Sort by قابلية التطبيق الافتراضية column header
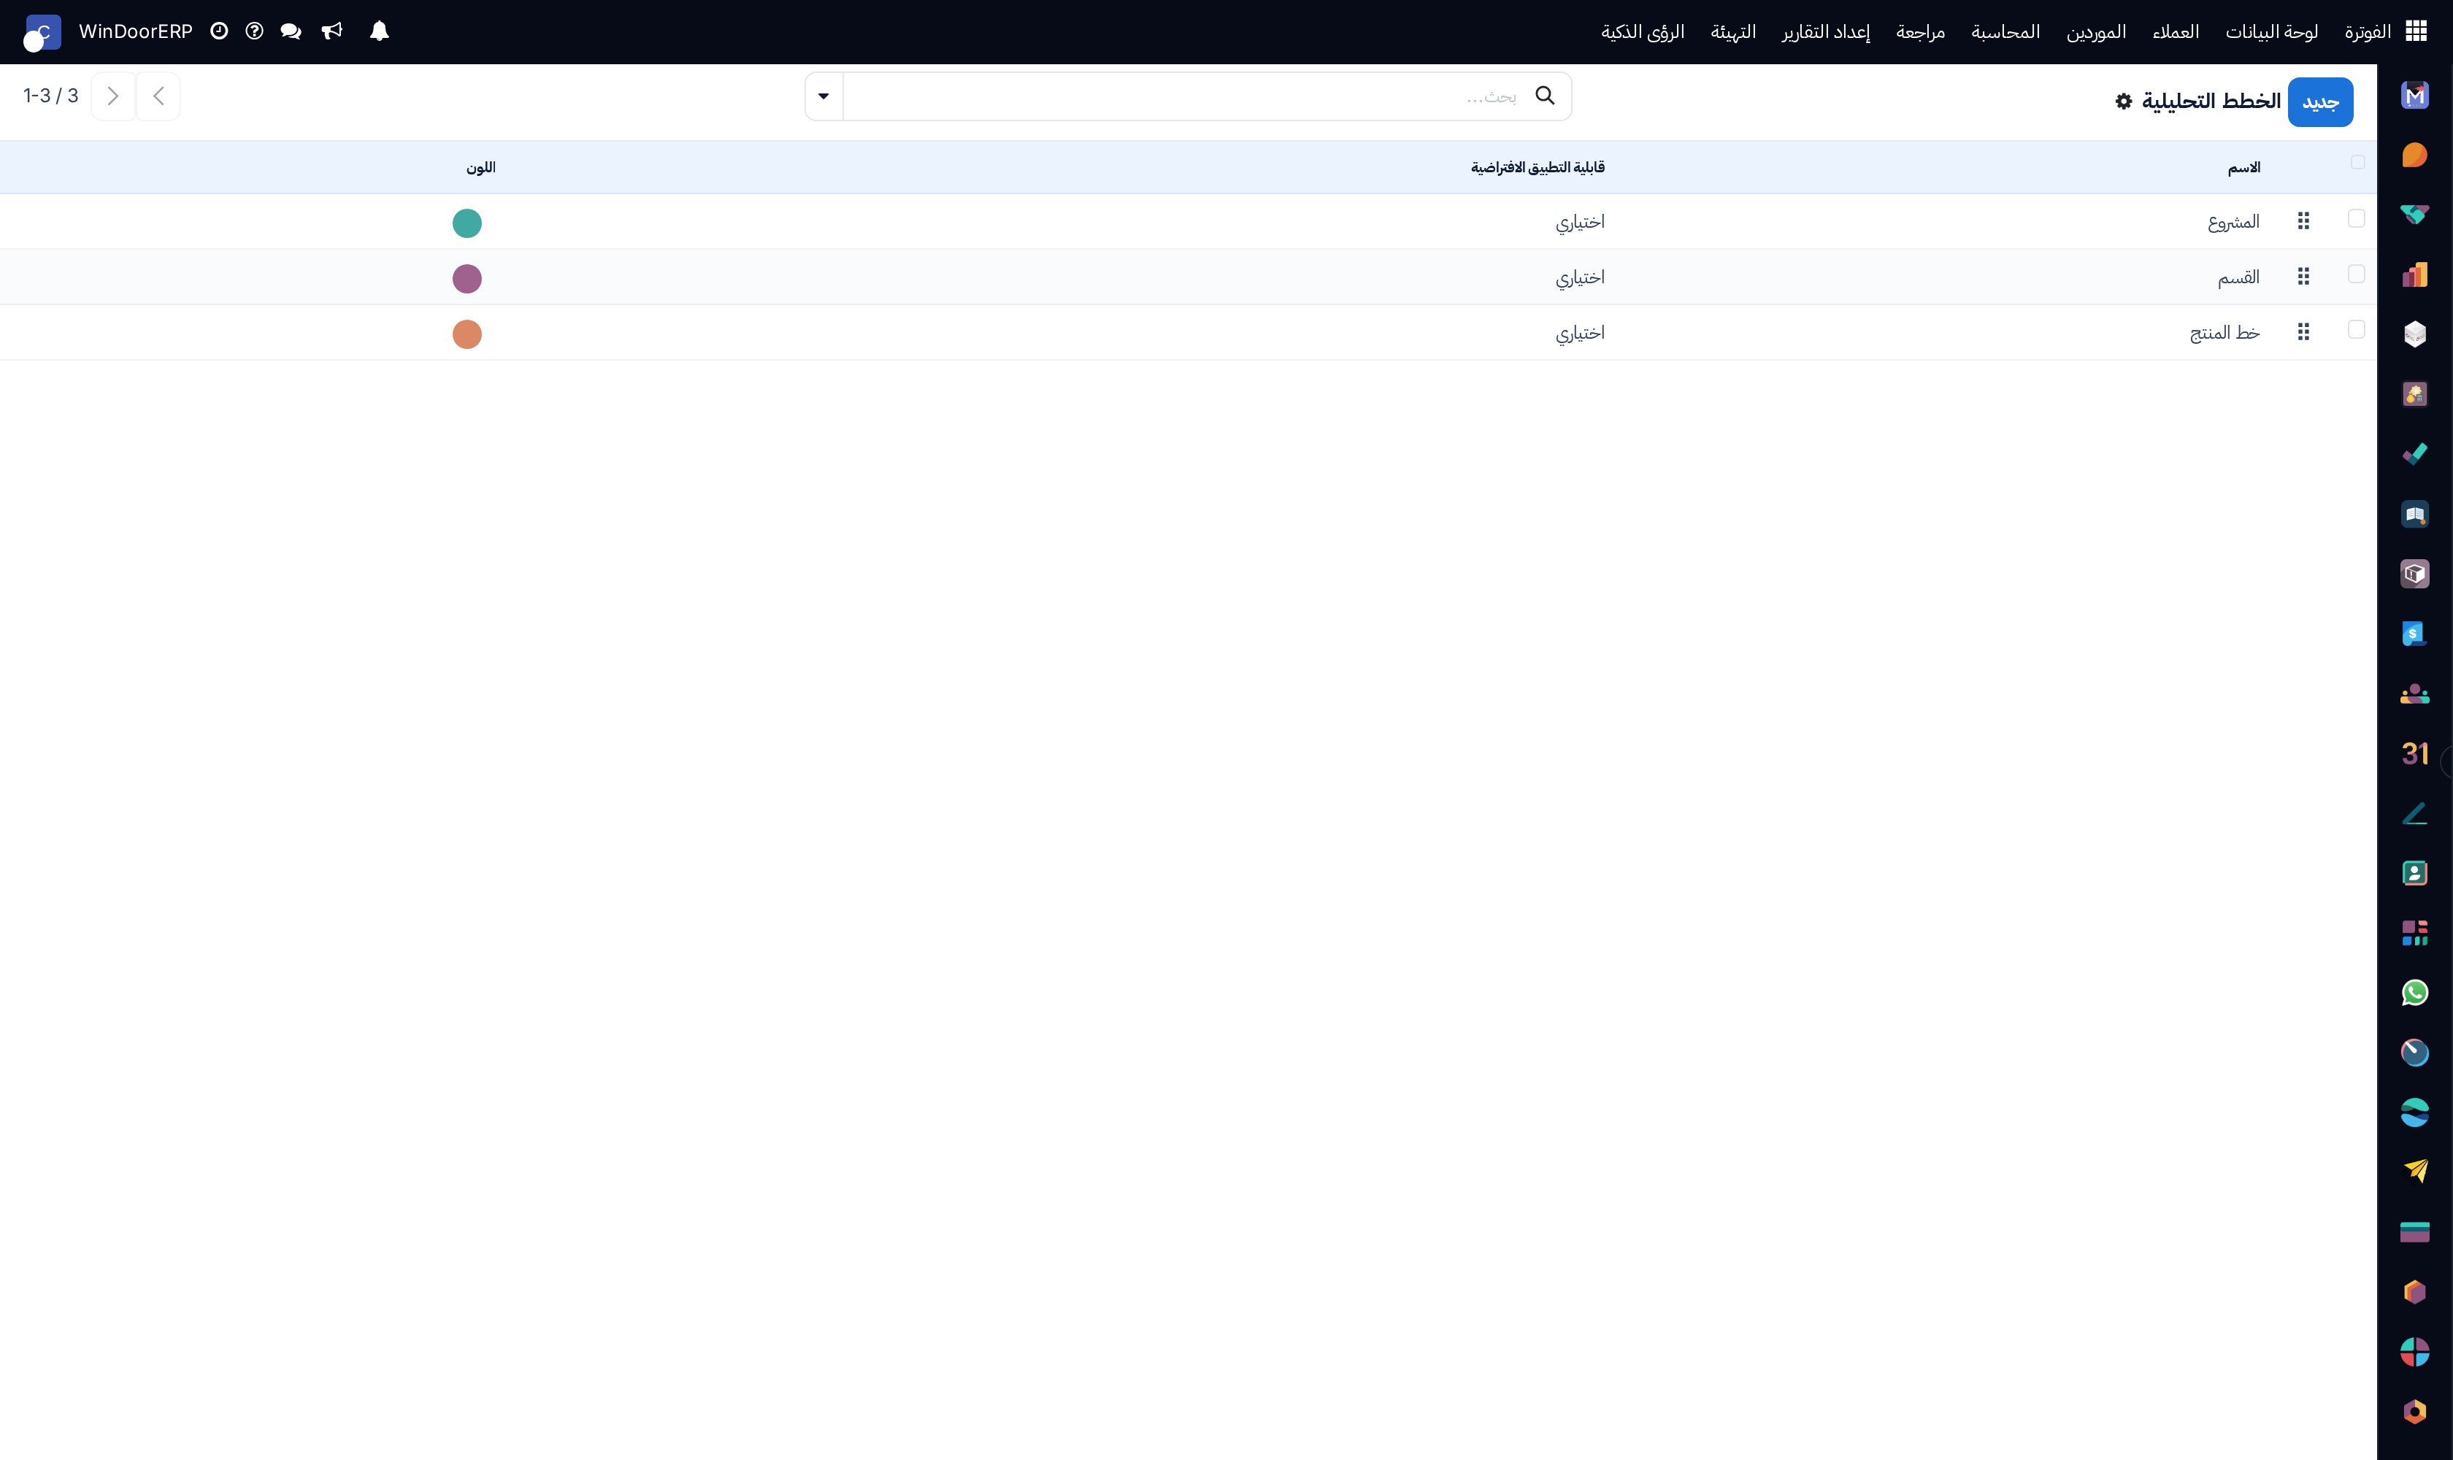 (x=1538, y=168)
